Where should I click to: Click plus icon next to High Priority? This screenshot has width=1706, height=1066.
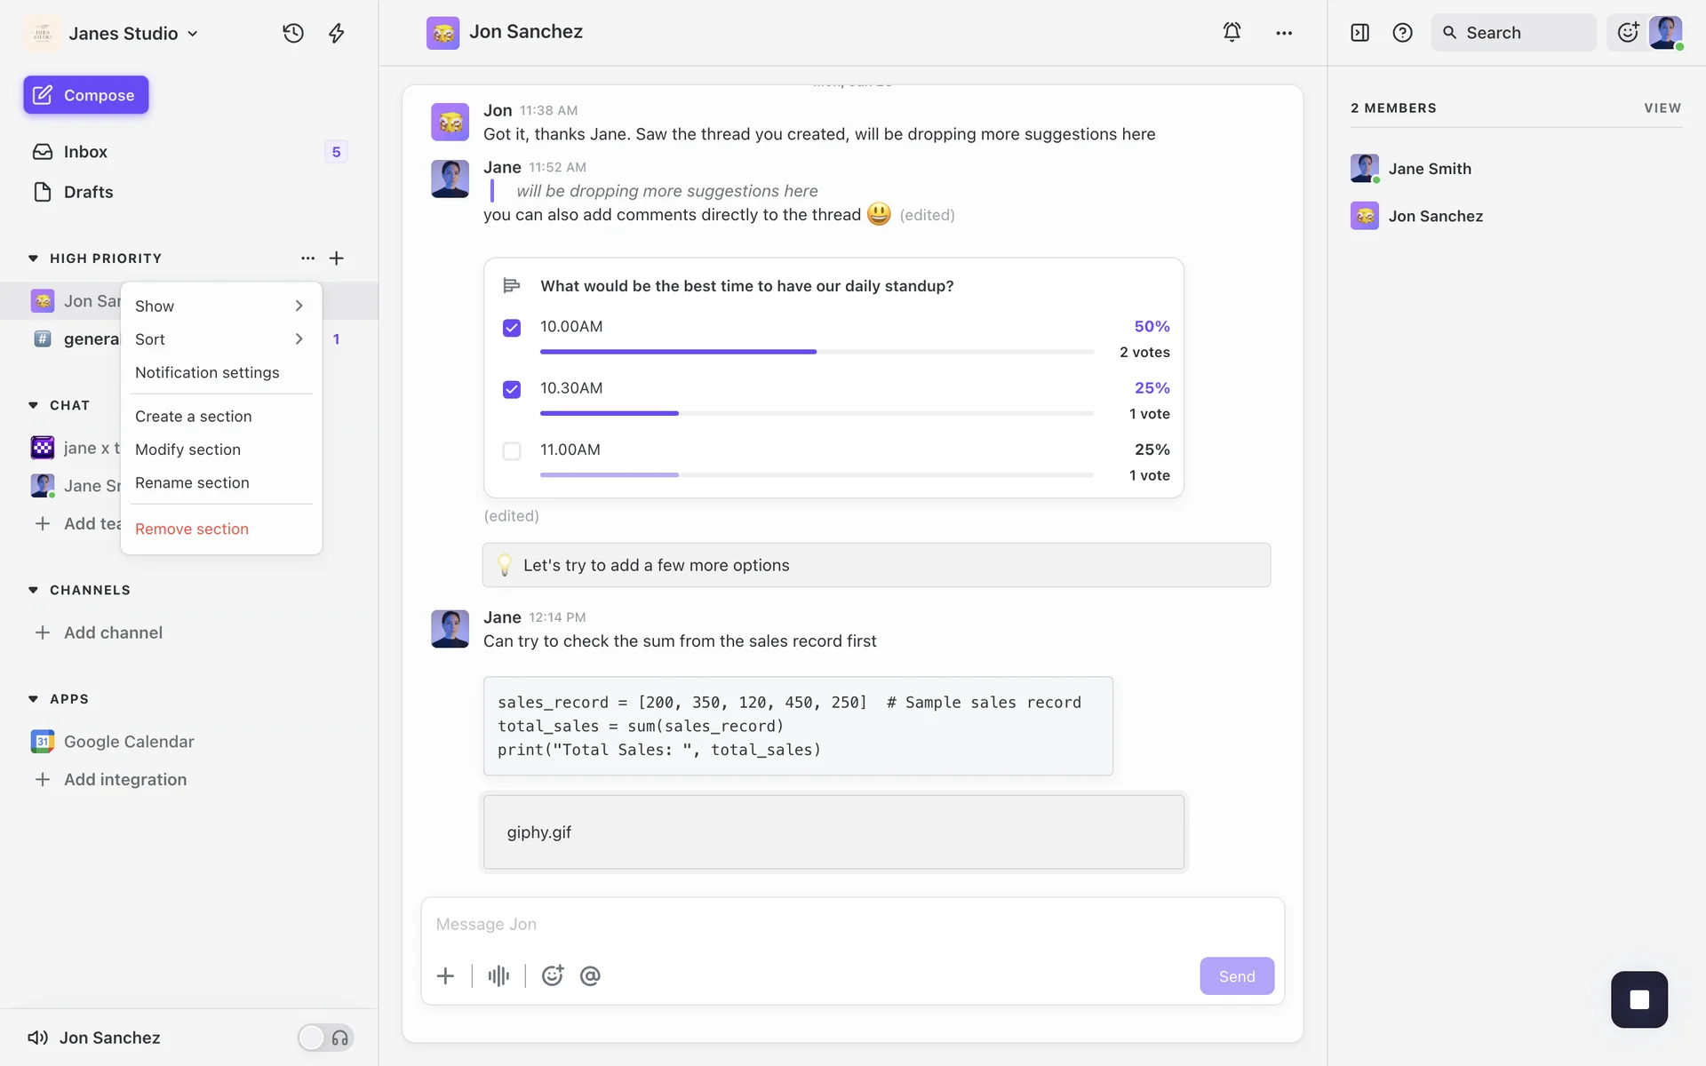pyautogui.click(x=337, y=259)
